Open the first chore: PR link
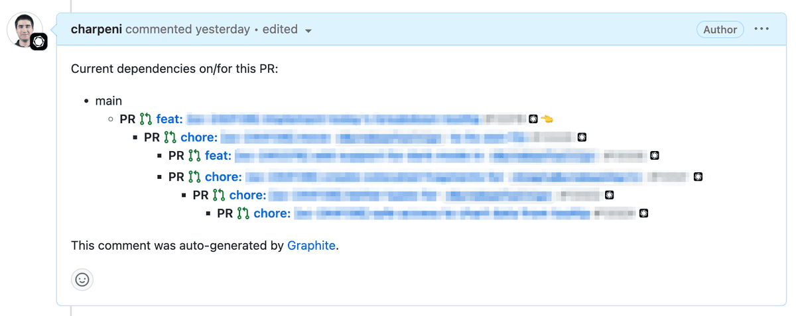 (198, 138)
